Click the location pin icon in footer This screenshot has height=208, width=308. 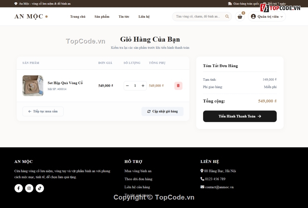202,171
